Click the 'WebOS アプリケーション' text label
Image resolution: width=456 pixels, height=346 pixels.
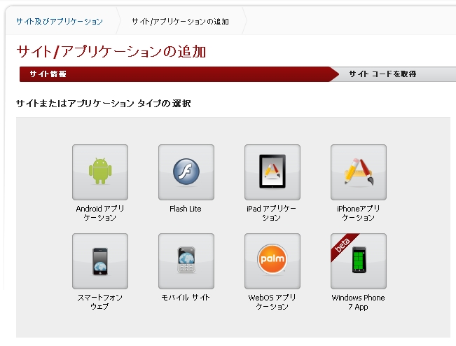tap(272, 302)
